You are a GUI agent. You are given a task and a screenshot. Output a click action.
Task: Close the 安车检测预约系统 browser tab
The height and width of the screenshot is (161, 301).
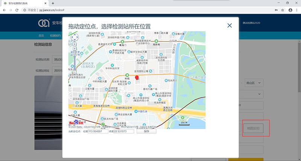pos(46,3)
